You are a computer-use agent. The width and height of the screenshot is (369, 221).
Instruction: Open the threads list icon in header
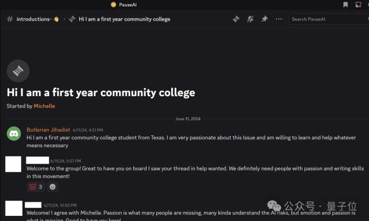pos(236,19)
